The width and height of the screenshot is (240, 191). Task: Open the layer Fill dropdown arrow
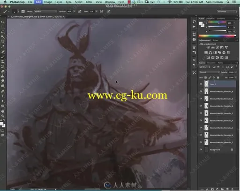(x=236, y=78)
